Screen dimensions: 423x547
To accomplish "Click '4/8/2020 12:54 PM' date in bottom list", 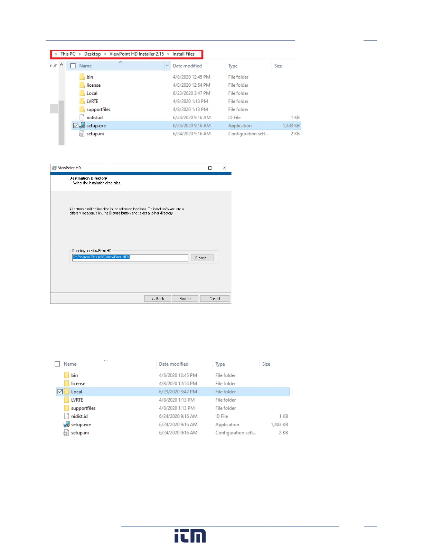I will [x=178, y=384].
